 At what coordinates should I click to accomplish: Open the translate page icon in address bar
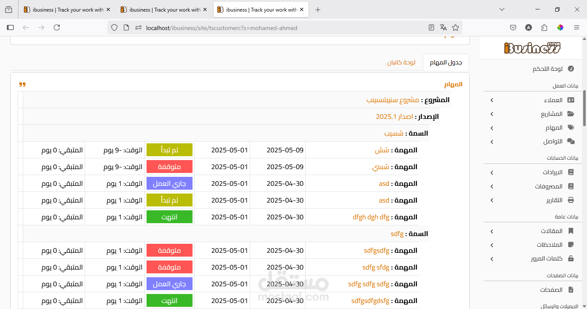[x=443, y=27]
